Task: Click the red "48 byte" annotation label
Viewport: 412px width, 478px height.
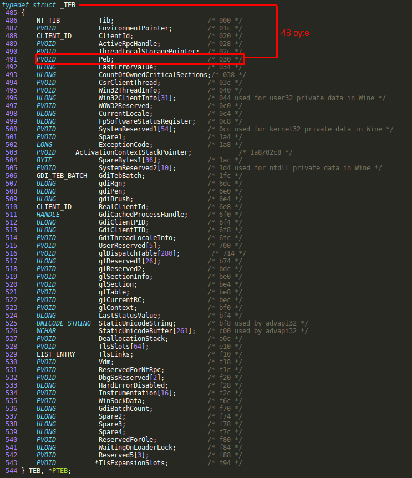Action: click(x=295, y=33)
